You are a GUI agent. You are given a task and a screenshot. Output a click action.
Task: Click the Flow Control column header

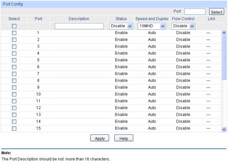click(183, 19)
